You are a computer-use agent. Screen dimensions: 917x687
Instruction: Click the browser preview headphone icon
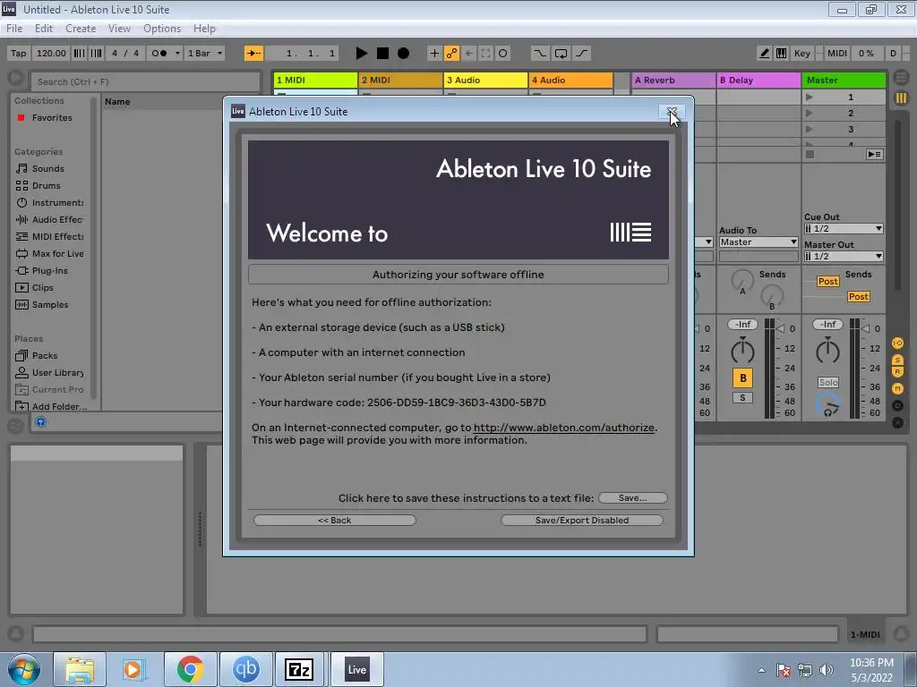40,422
